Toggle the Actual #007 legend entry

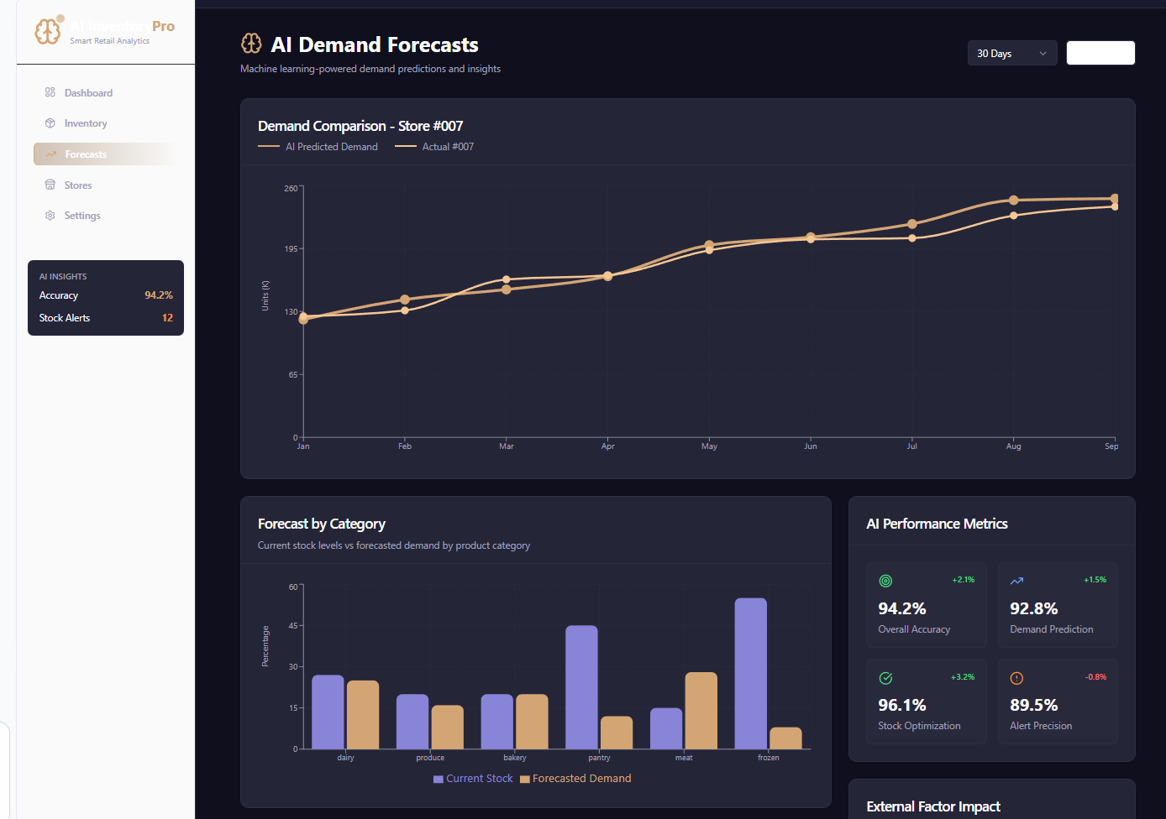click(434, 146)
